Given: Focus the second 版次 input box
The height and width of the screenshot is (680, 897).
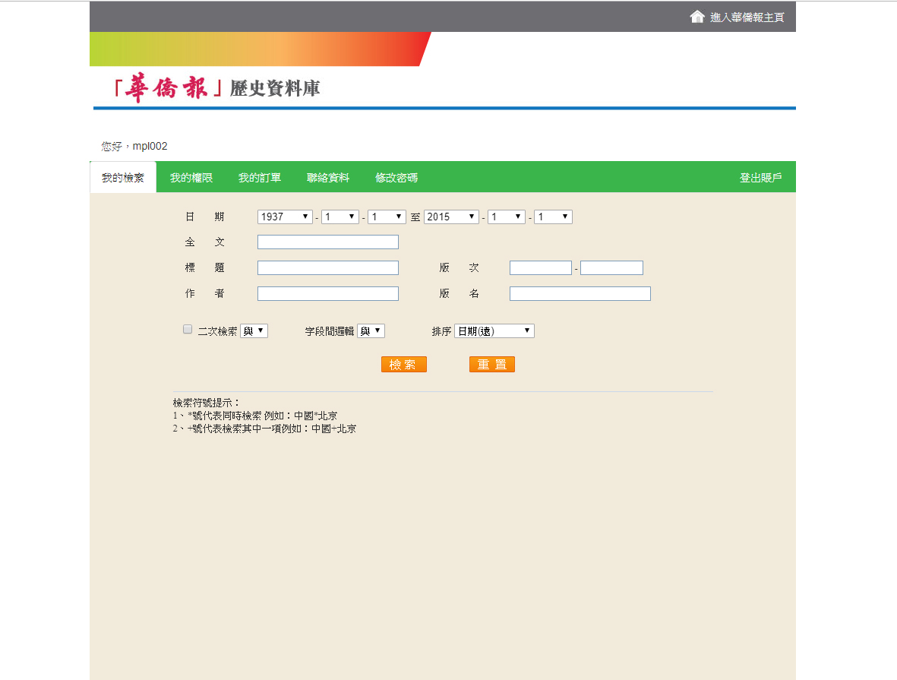Looking at the screenshot, I should [x=611, y=268].
